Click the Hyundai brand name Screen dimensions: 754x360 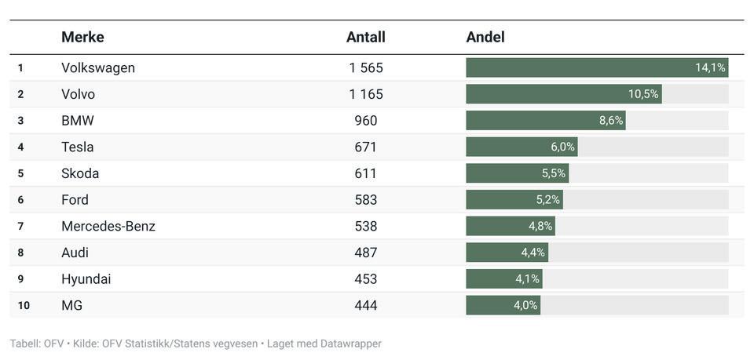pyautogui.click(x=86, y=279)
